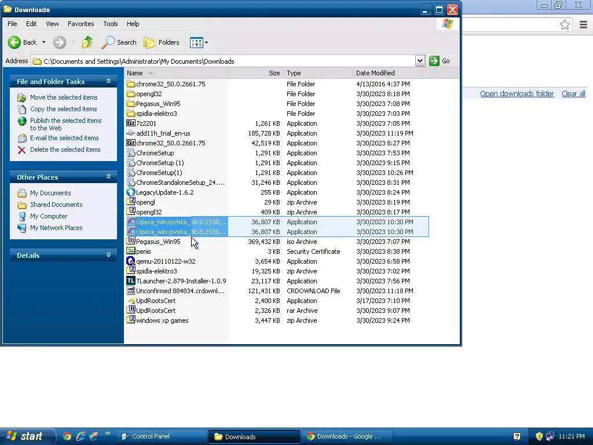Switch to Downloads - Google taskbar button
Viewport: 593px width, 445px height.
coord(346,436)
